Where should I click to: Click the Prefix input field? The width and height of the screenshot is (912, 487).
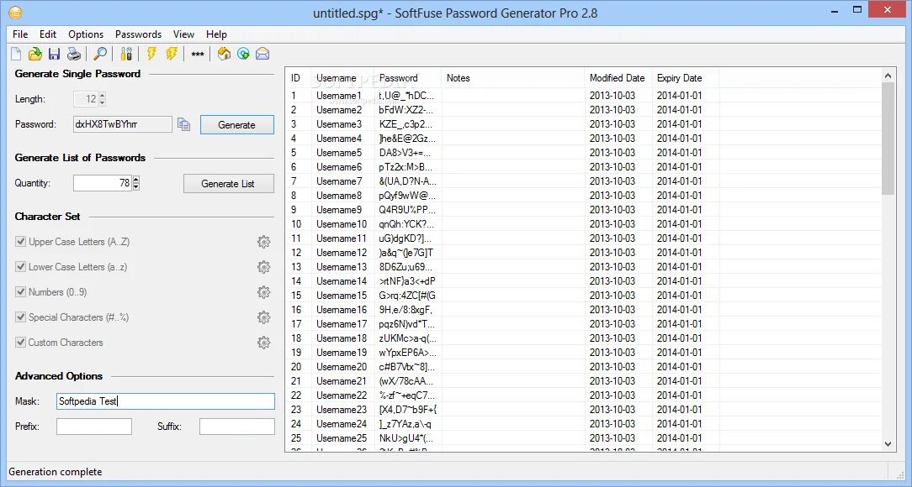coord(94,426)
